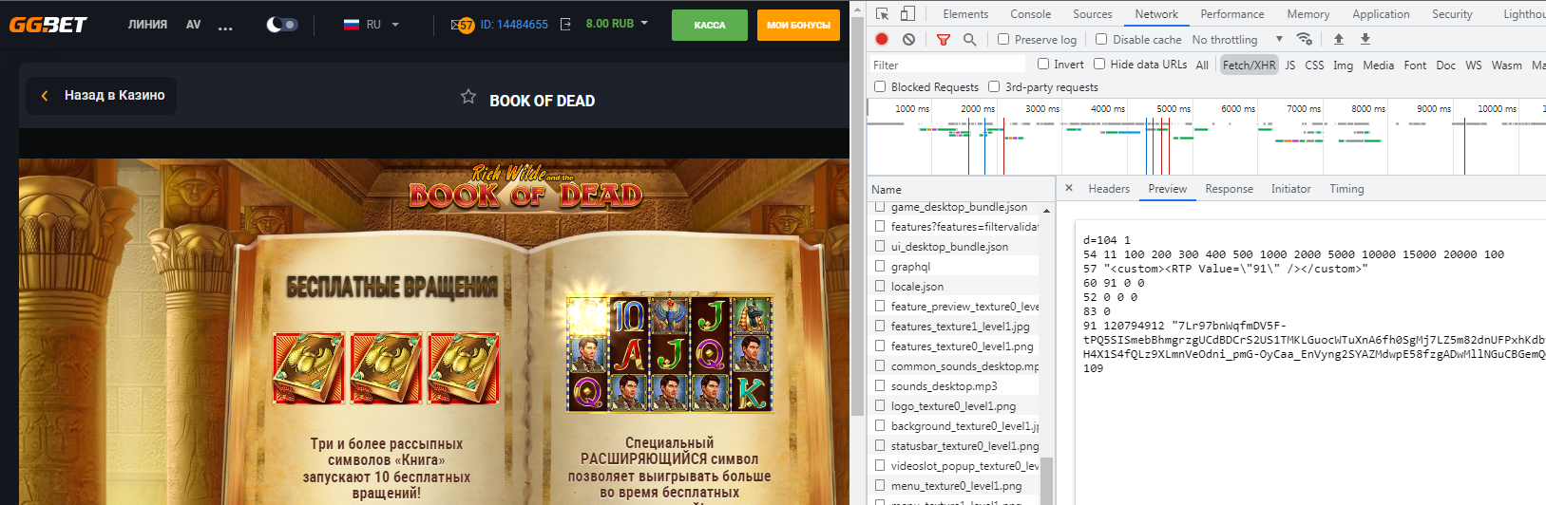Click the GGBET logo
The image size is (1546, 505).
click(48, 25)
